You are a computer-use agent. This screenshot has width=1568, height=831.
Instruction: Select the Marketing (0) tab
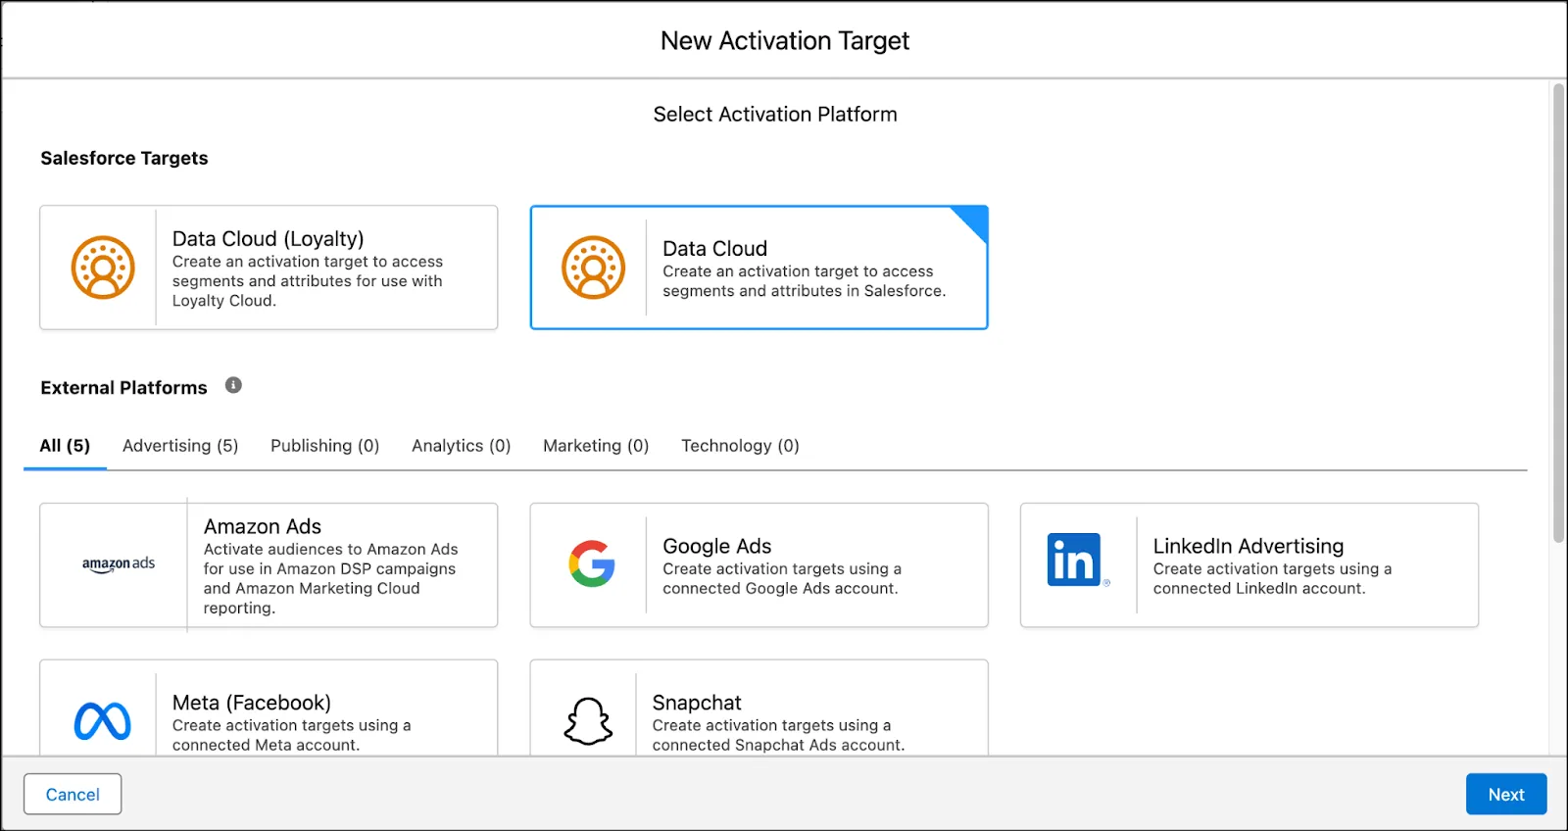596,446
